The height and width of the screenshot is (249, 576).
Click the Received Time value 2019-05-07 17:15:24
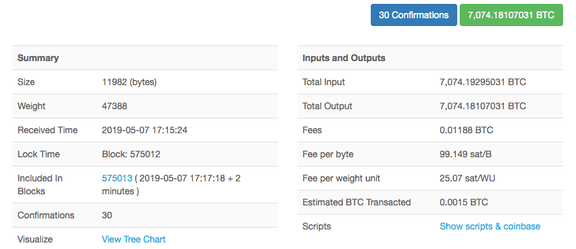[144, 130]
